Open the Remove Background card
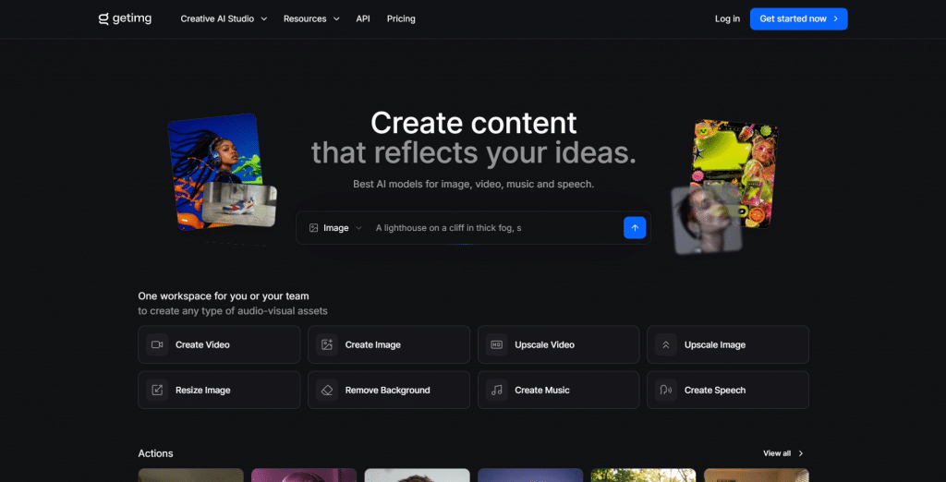The width and height of the screenshot is (946, 482). (x=389, y=391)
